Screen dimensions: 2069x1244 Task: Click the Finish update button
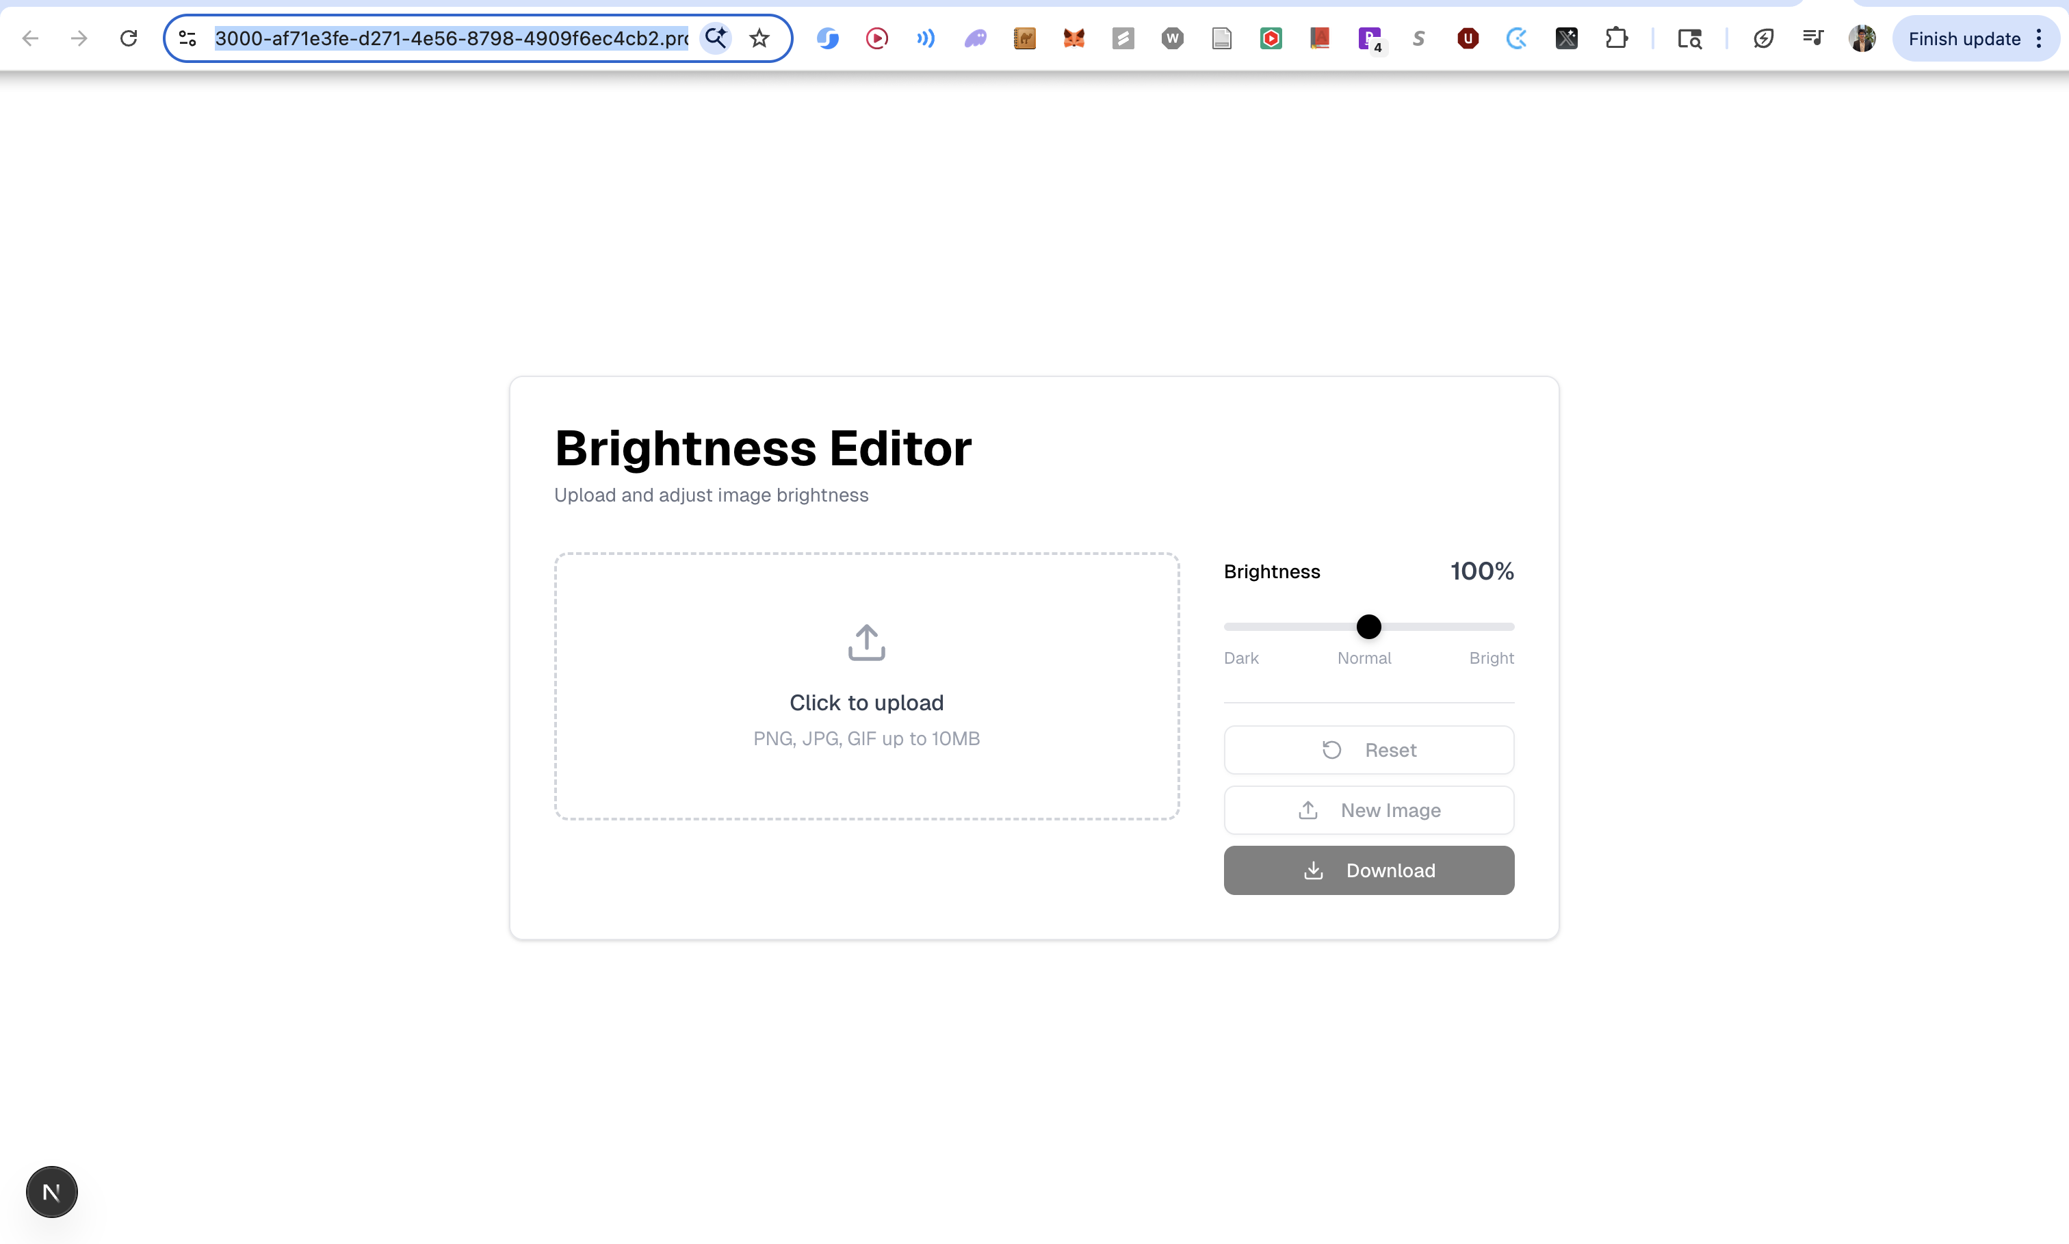[x=1964, y=38]
